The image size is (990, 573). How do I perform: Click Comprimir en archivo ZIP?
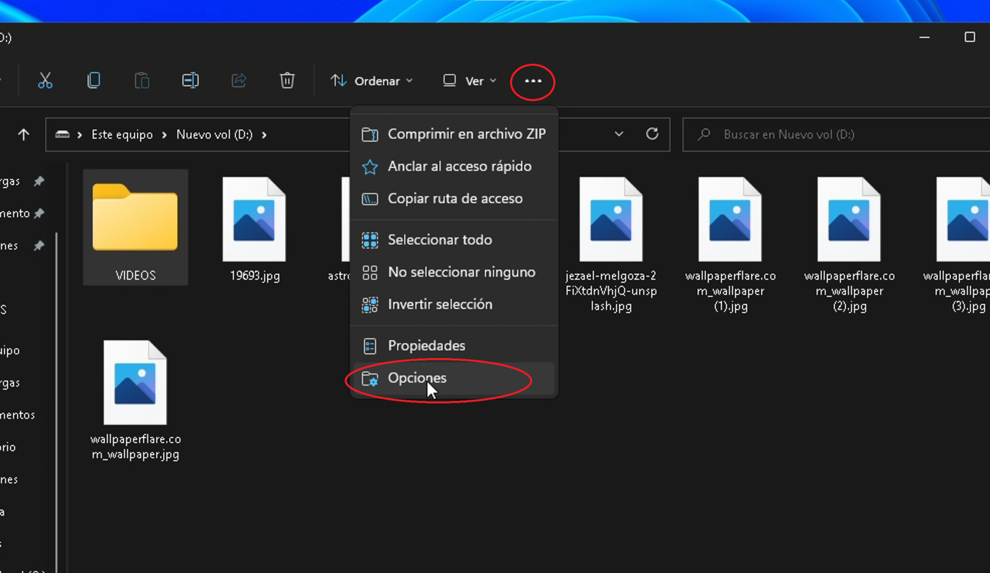(466, 134)
